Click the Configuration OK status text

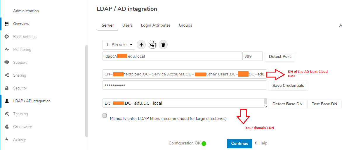185,143
